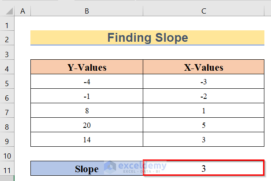Click row header number 4
271x181 pixels.
[7, 68]
